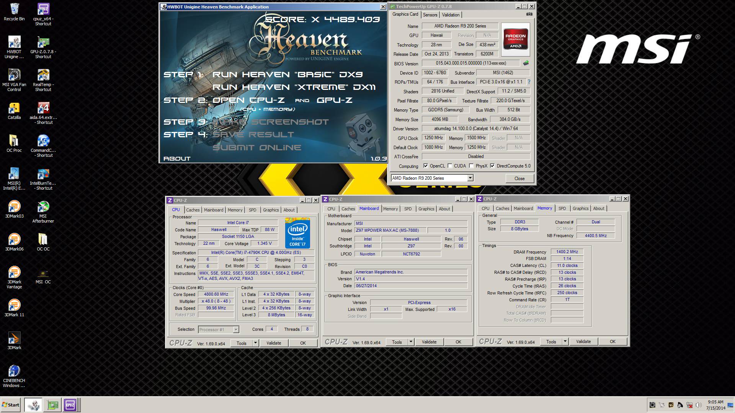The width and height of the screenshot is (735, 413).
Task: Toggle PhysX checkbox in GPU-Z
Action: [x=471, y=166]
